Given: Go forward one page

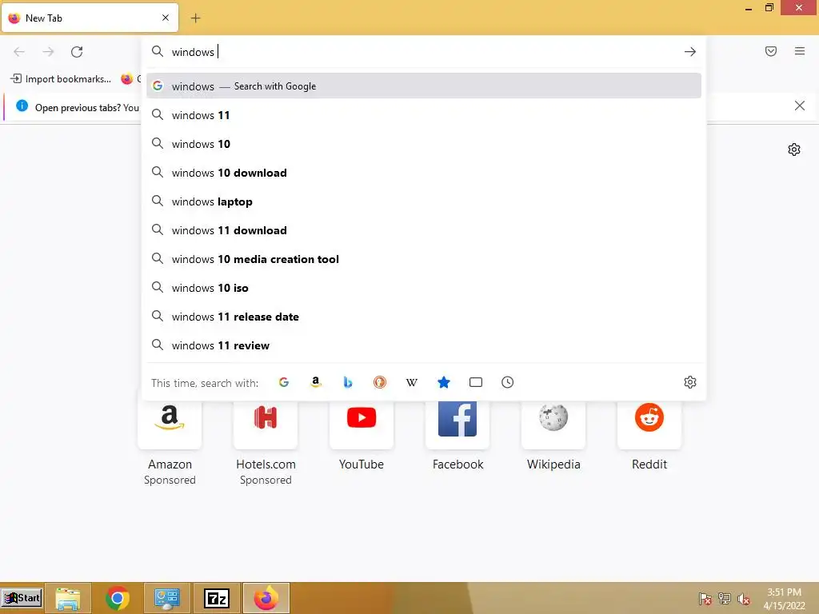Looking at the screenshot, I should (48, 52).
